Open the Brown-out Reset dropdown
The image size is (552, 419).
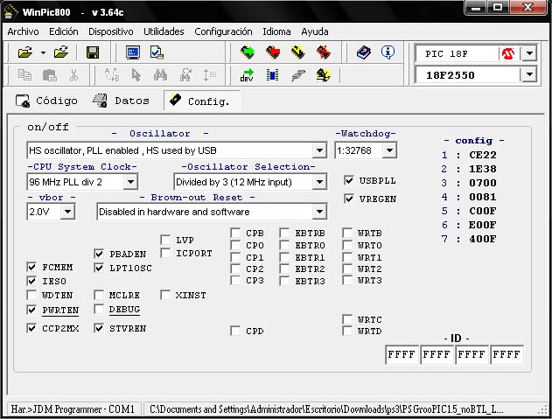(x=318, y=212)
